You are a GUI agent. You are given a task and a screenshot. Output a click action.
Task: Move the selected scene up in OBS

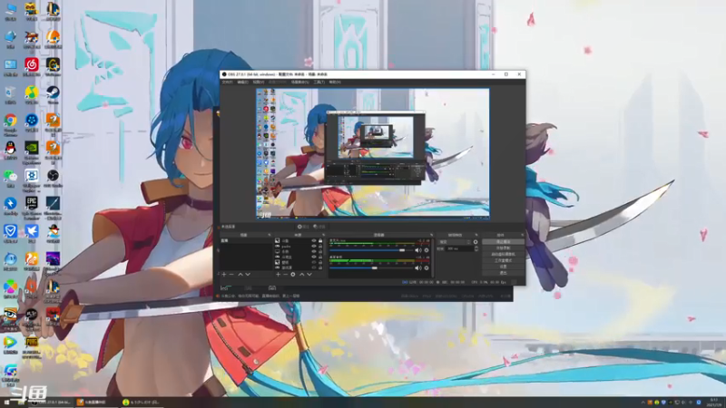click(240, 275)
